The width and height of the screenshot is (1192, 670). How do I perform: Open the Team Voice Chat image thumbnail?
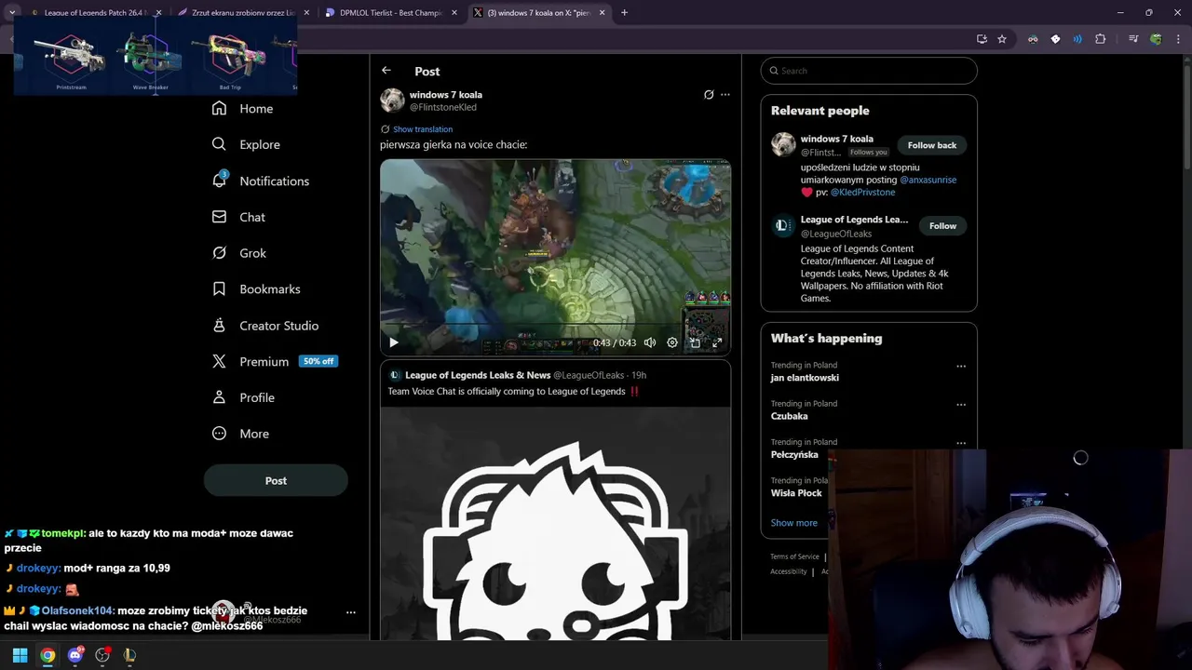click(555, 524)
